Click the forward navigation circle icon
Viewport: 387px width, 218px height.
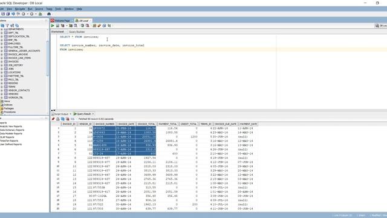click(x=31, y=14)
